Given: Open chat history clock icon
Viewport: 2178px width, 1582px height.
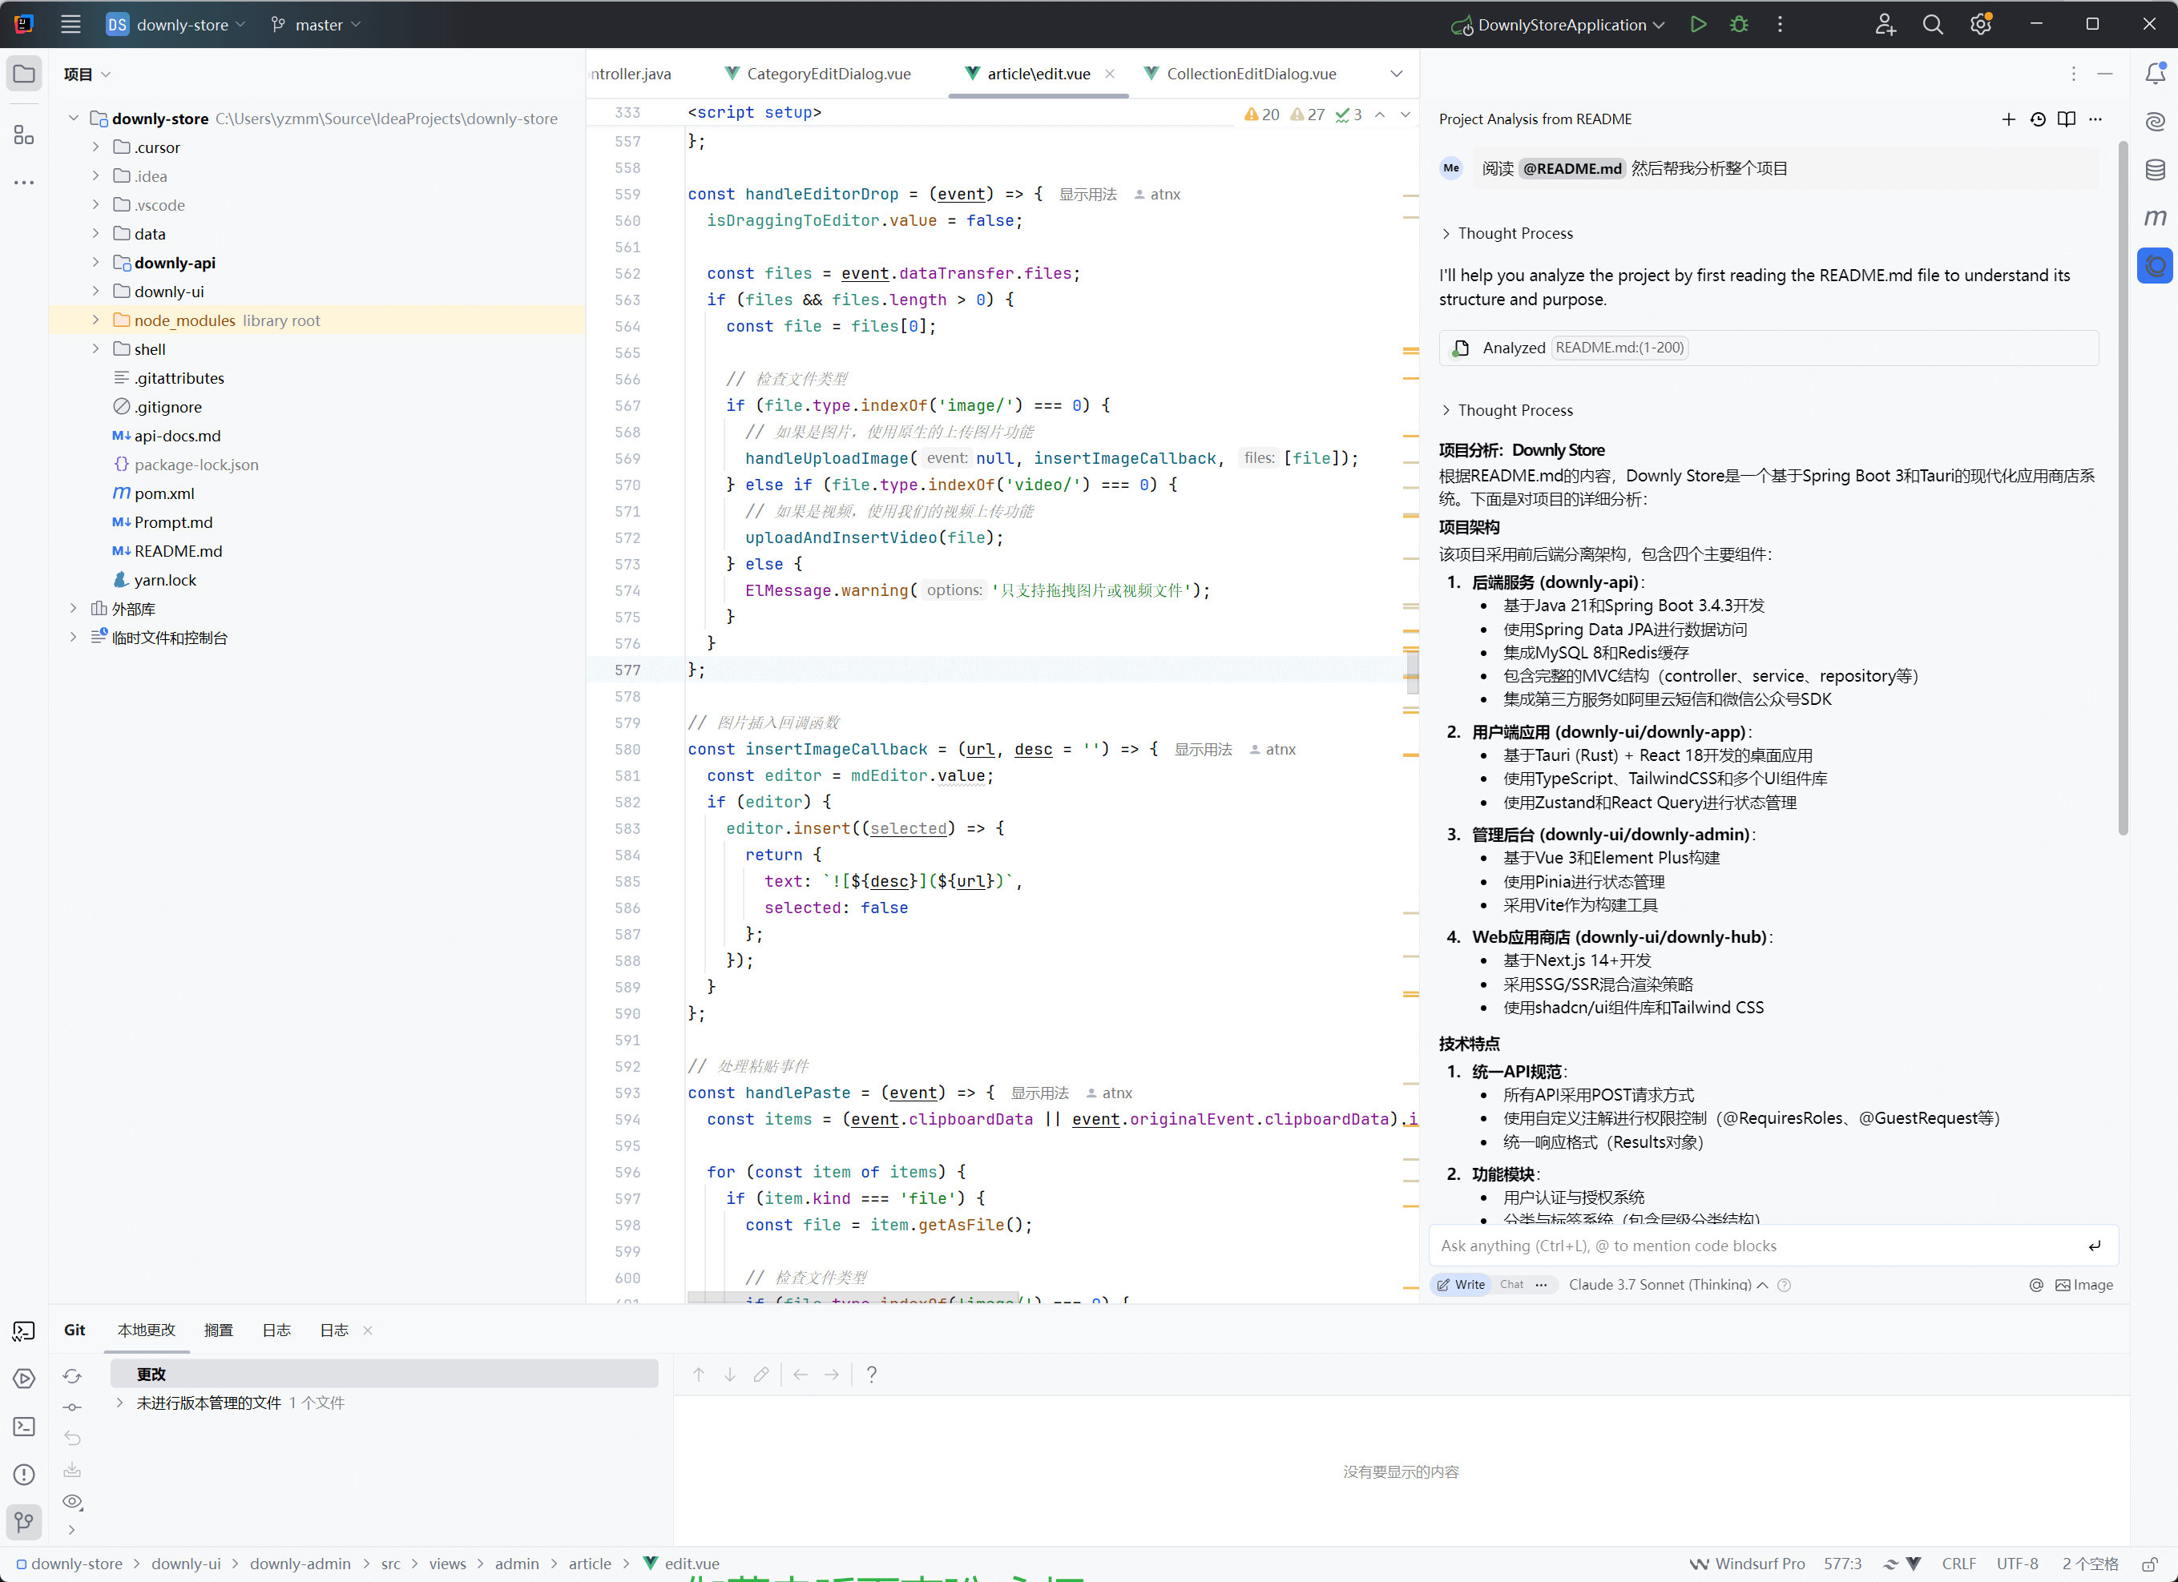Looking at the screenshot, I should coord(2037,119).
